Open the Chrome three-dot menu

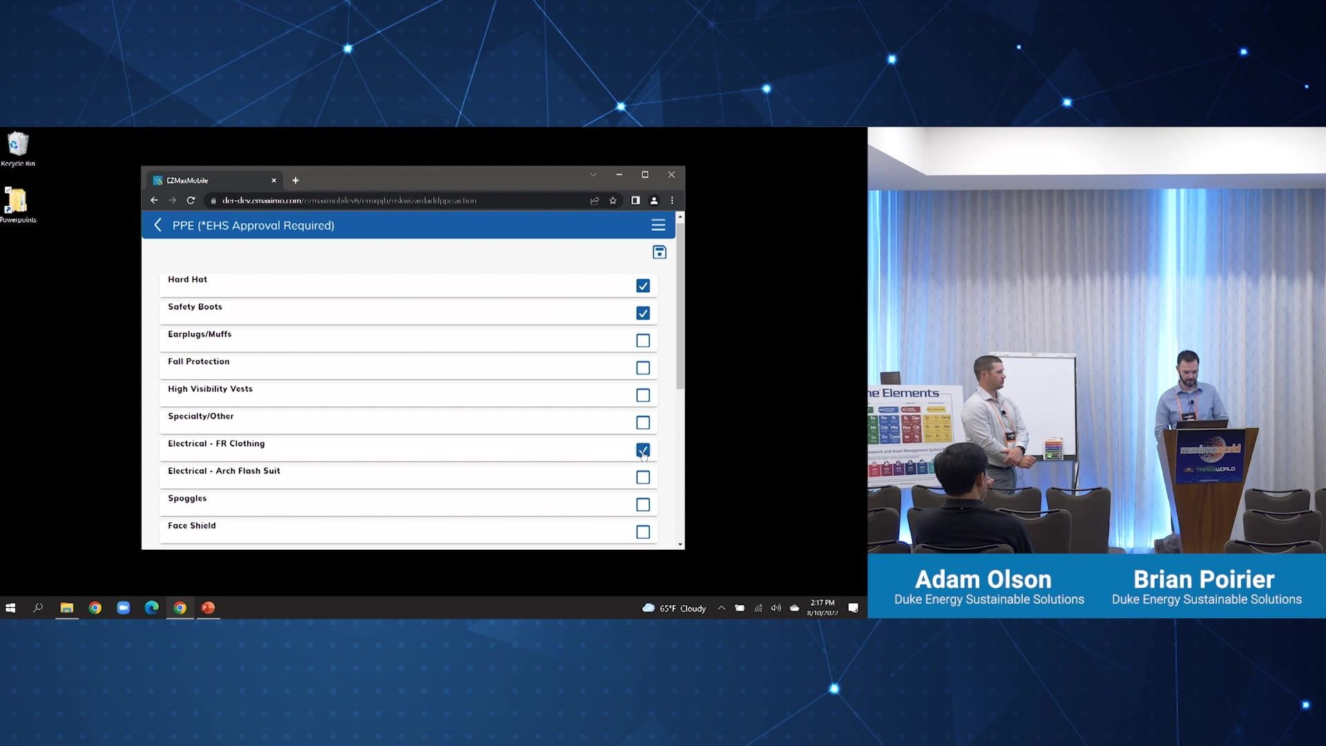coord(672,200)
